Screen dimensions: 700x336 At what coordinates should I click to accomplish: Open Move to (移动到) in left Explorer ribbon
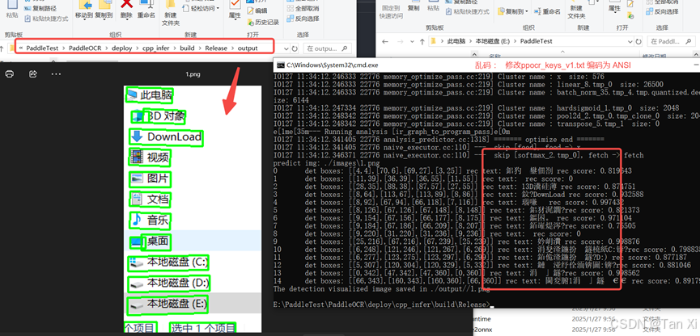(x=84, y=10)
